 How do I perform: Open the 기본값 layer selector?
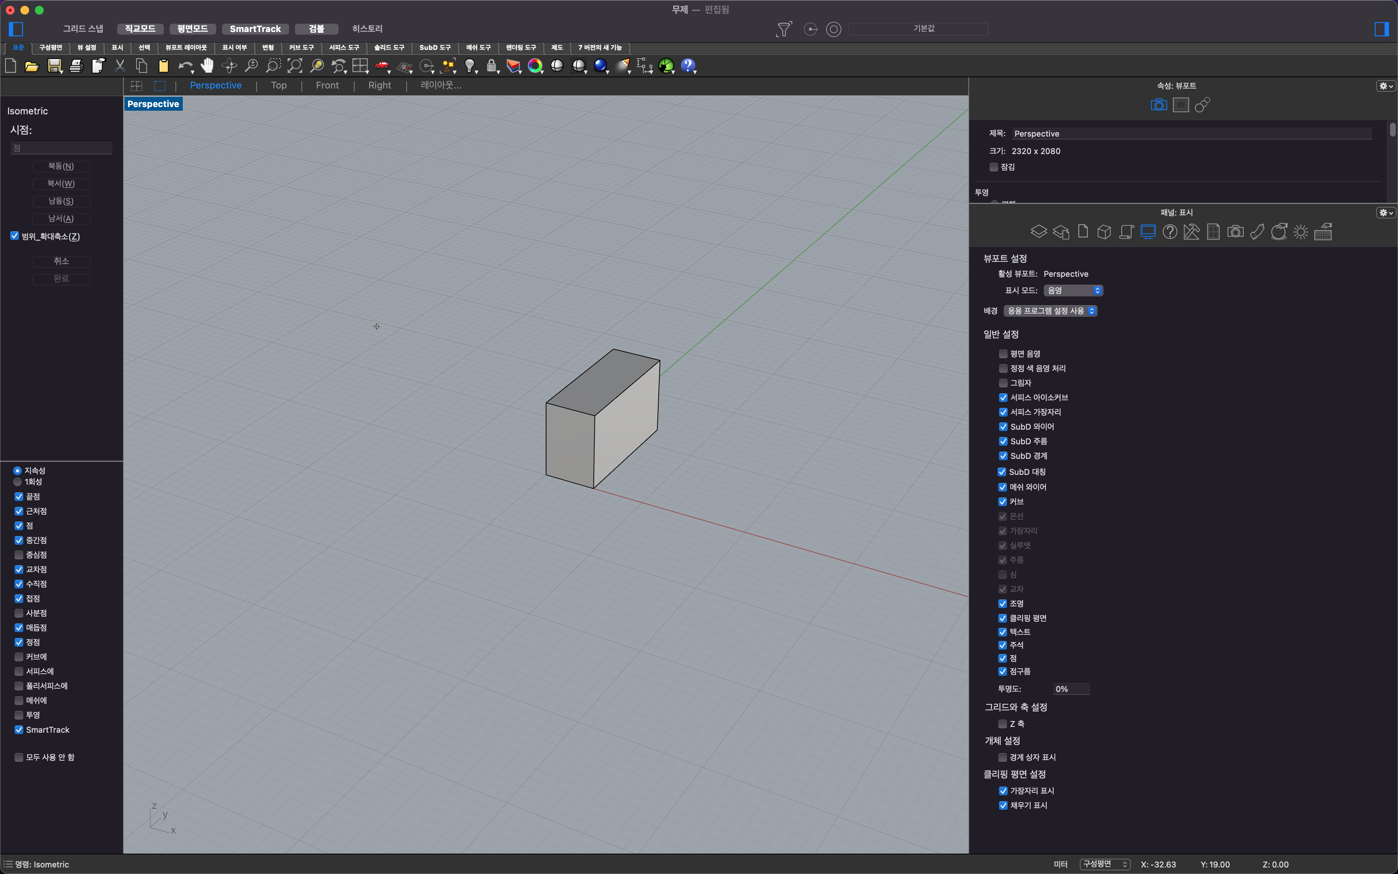click(918, 29)
